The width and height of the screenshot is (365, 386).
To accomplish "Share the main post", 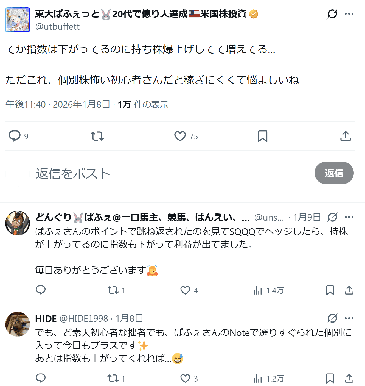I will pyautogui.click(x=346, y=136).
